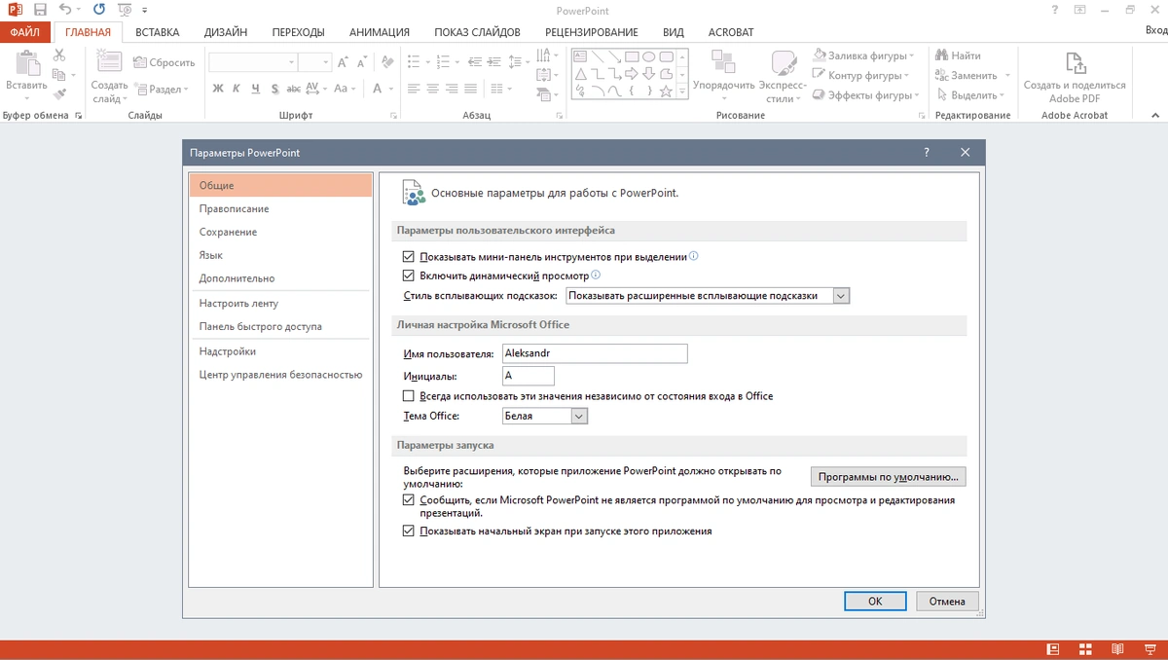Start slideshow from beginning icon
This screenshot has width=1168, height=660.
point(124,10)
